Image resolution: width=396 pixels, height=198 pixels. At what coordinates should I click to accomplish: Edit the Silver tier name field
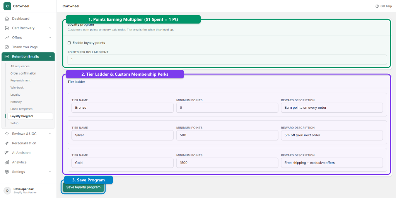click(123, 135)
